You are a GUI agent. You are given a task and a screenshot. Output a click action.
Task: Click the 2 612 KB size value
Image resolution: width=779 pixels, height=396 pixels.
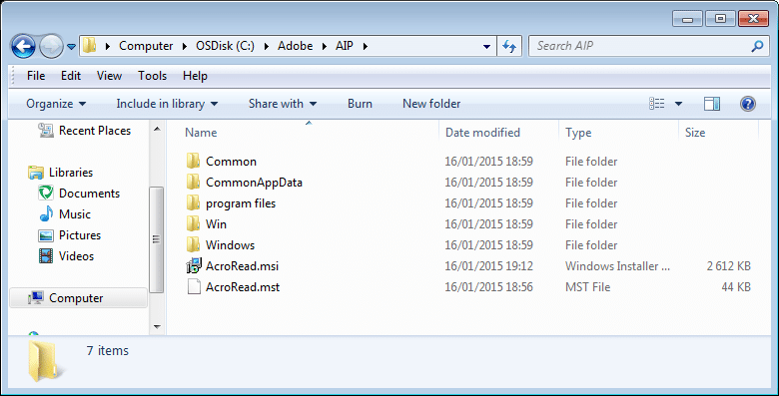pos(728,266)
